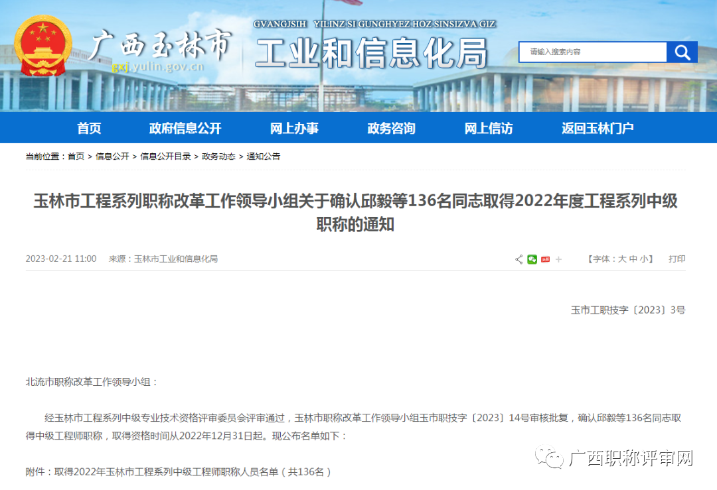
Task: Focus the search input 请输入搜索内容
Action: coord(593,52)
